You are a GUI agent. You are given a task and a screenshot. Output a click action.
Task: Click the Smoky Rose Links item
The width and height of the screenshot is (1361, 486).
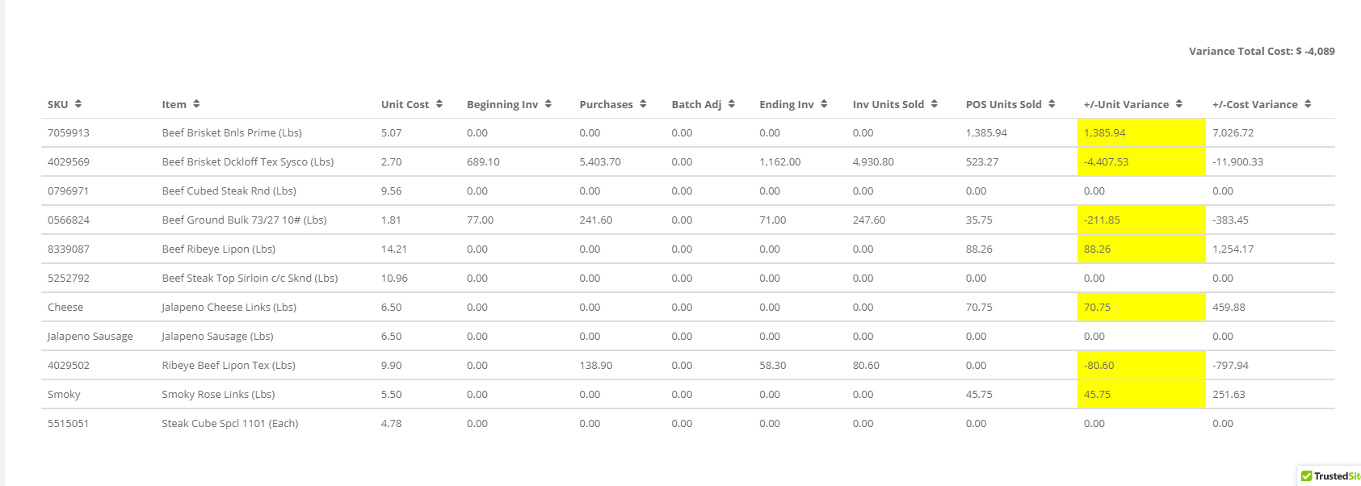click(218, 395)
